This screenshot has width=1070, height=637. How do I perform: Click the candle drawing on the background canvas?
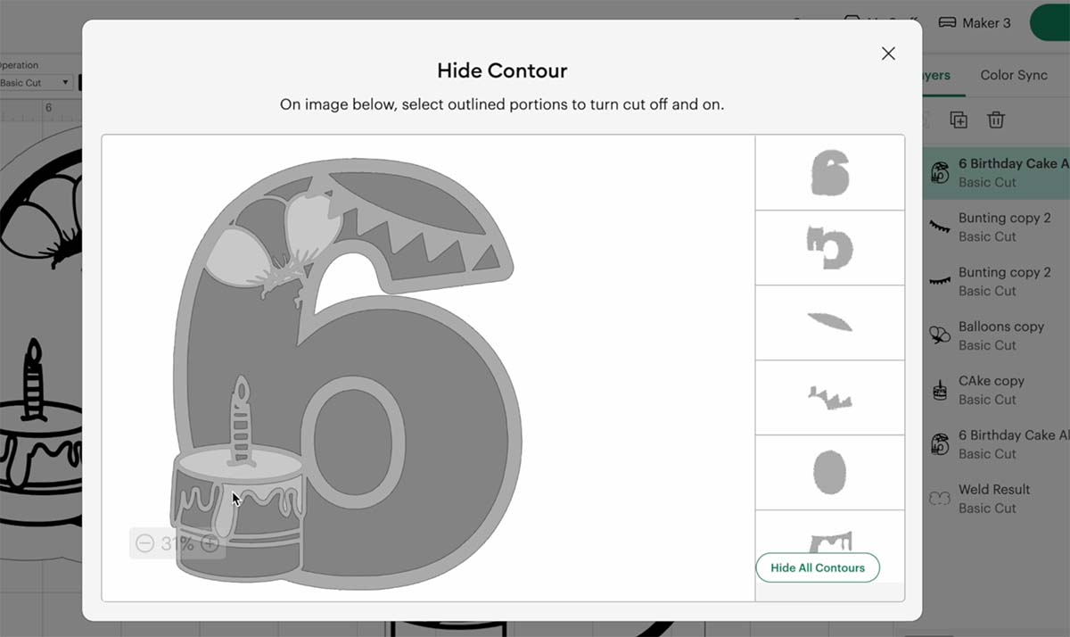coord(34,381)
